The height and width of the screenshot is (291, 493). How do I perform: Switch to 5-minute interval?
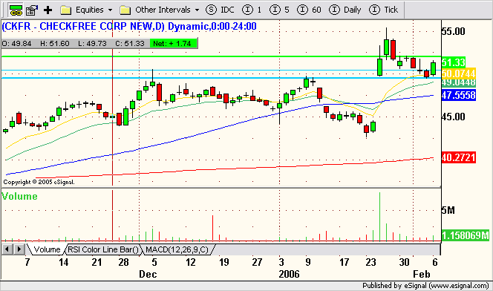[x=279, y=10]
